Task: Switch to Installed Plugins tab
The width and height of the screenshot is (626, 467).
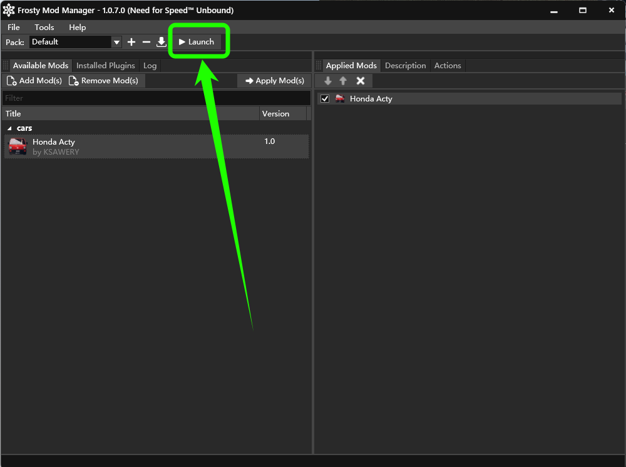Action: [x=106, y=66]
